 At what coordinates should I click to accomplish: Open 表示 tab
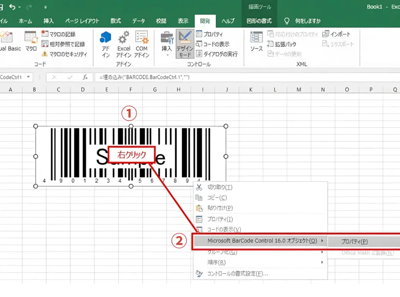(x=183, y=21)
